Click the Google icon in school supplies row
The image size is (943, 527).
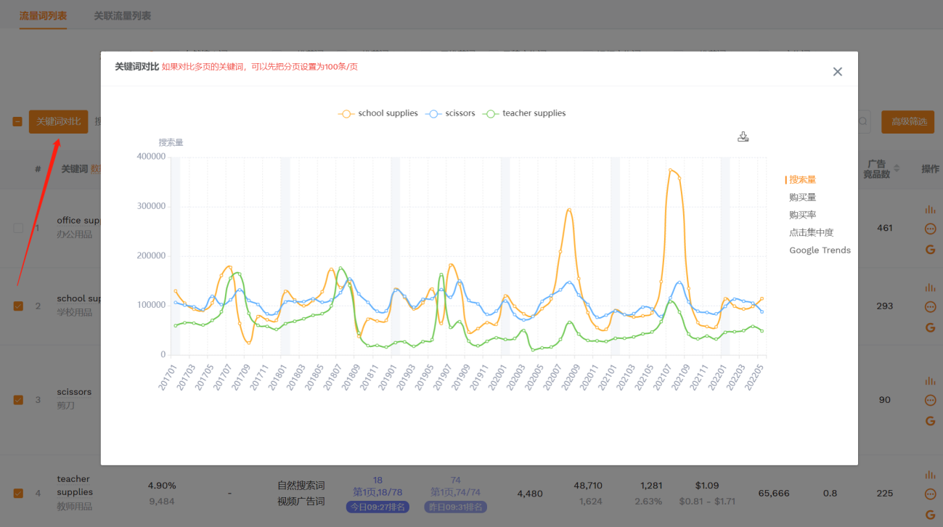click(x=930, y=327)
